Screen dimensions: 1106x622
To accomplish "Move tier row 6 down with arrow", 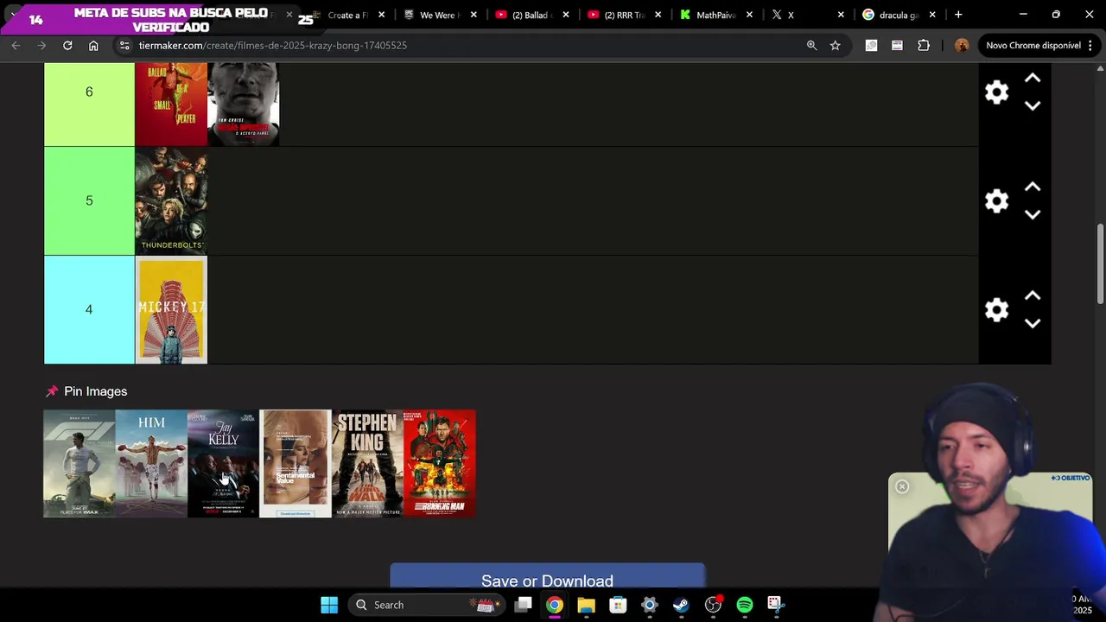I will click(x=1033, y=105).
